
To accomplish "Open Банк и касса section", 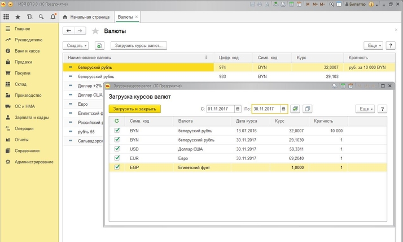I will 27,51.
